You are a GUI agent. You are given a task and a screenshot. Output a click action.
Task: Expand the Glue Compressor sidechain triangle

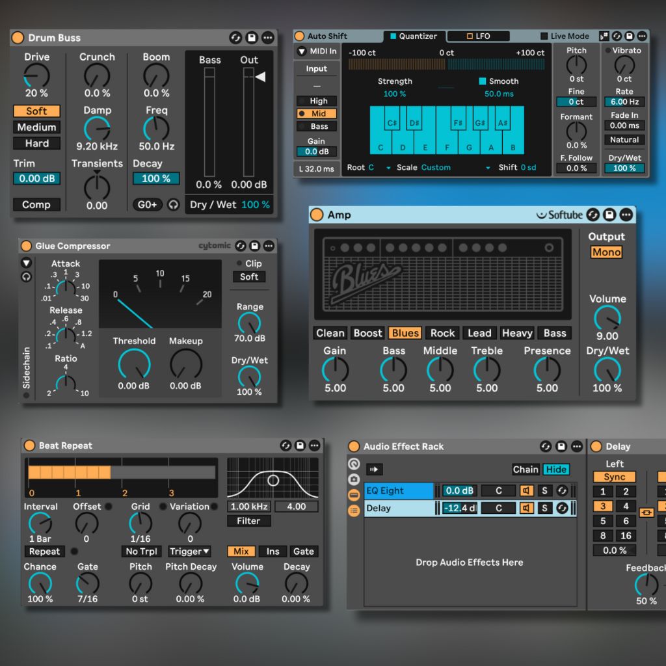coord(26,263)
